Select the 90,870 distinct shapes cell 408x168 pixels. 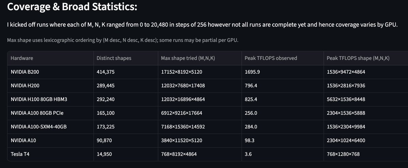click(103, 140)
